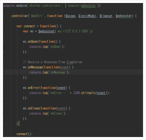This screenshot has width=146, height=140.
Task: Click the "event" parameter of the onMessage callback
Action: point(65,67)
